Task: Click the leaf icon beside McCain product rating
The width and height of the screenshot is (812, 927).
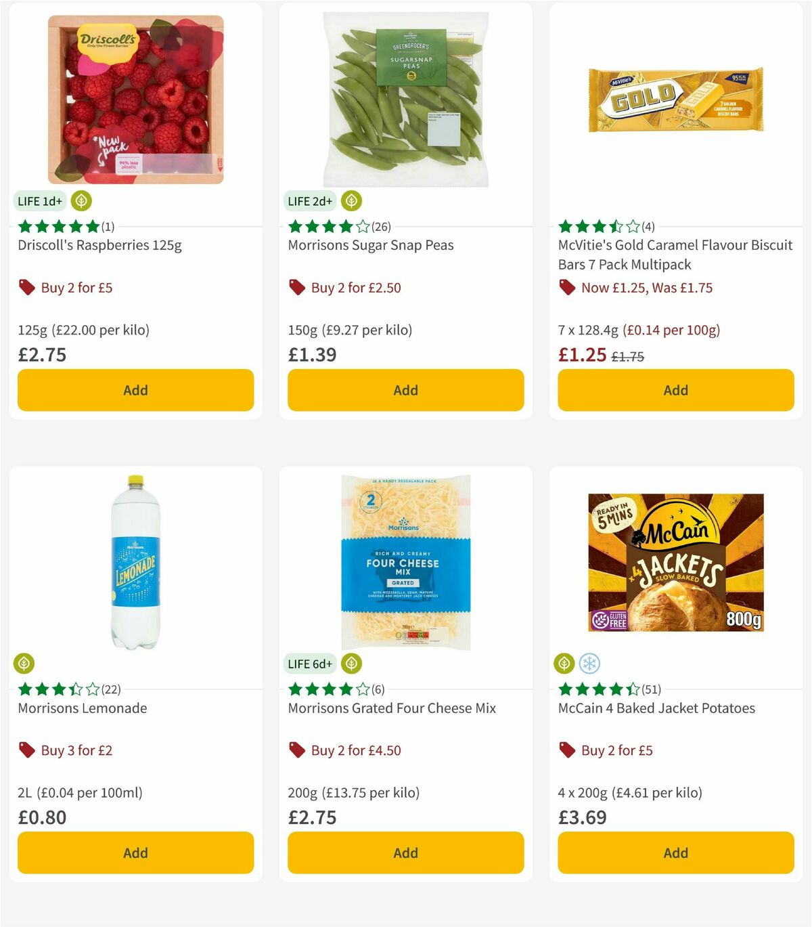Action: pyautogui.click(x=564, y=664)
